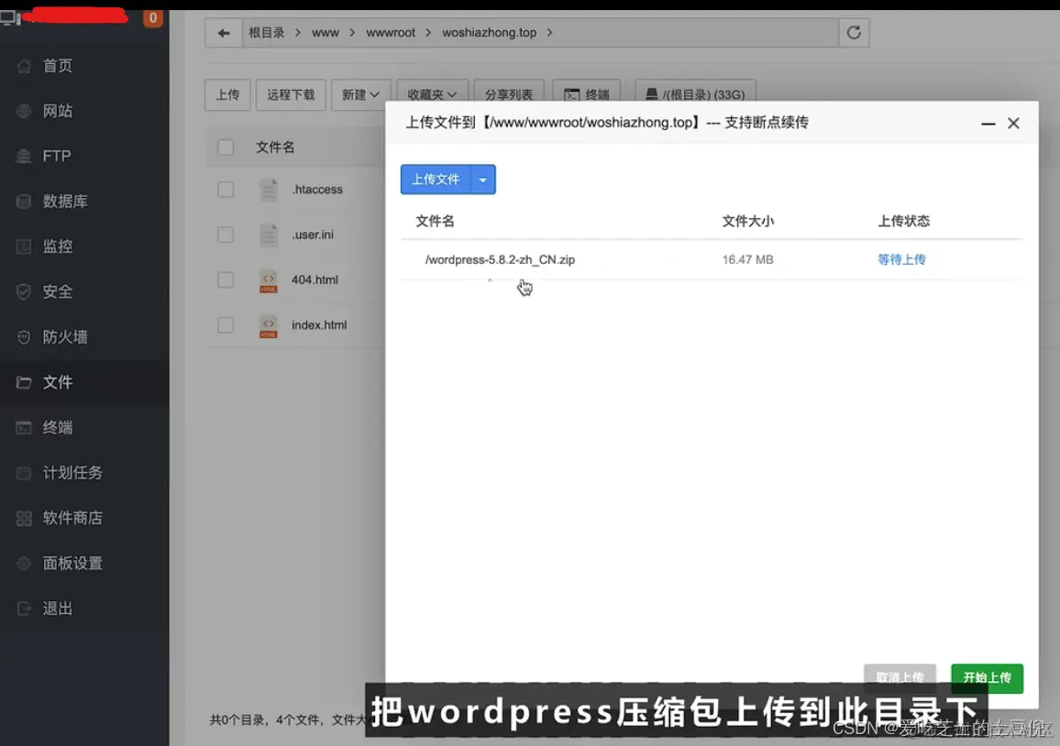Click the chevron after 根目录

tap(297, 32)
